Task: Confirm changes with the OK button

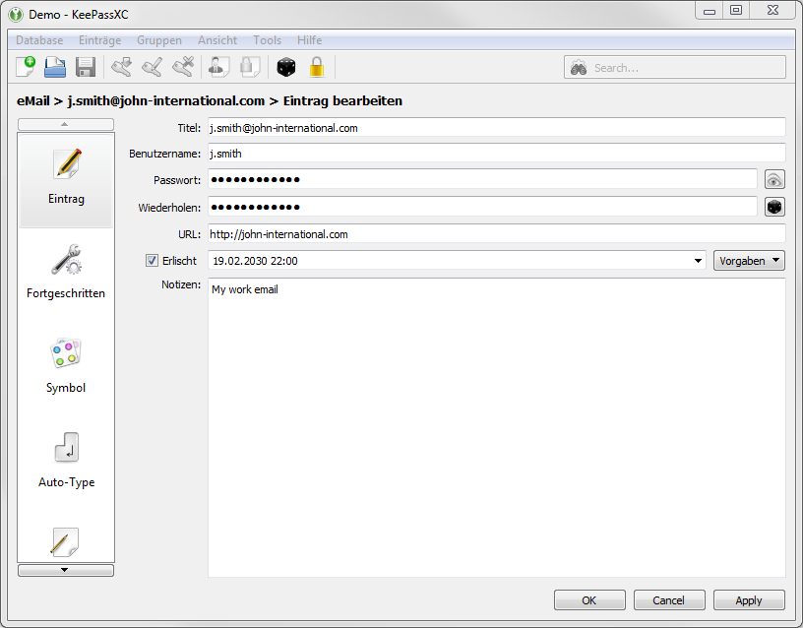Action: pyautogui.click(x=589, y=600)
